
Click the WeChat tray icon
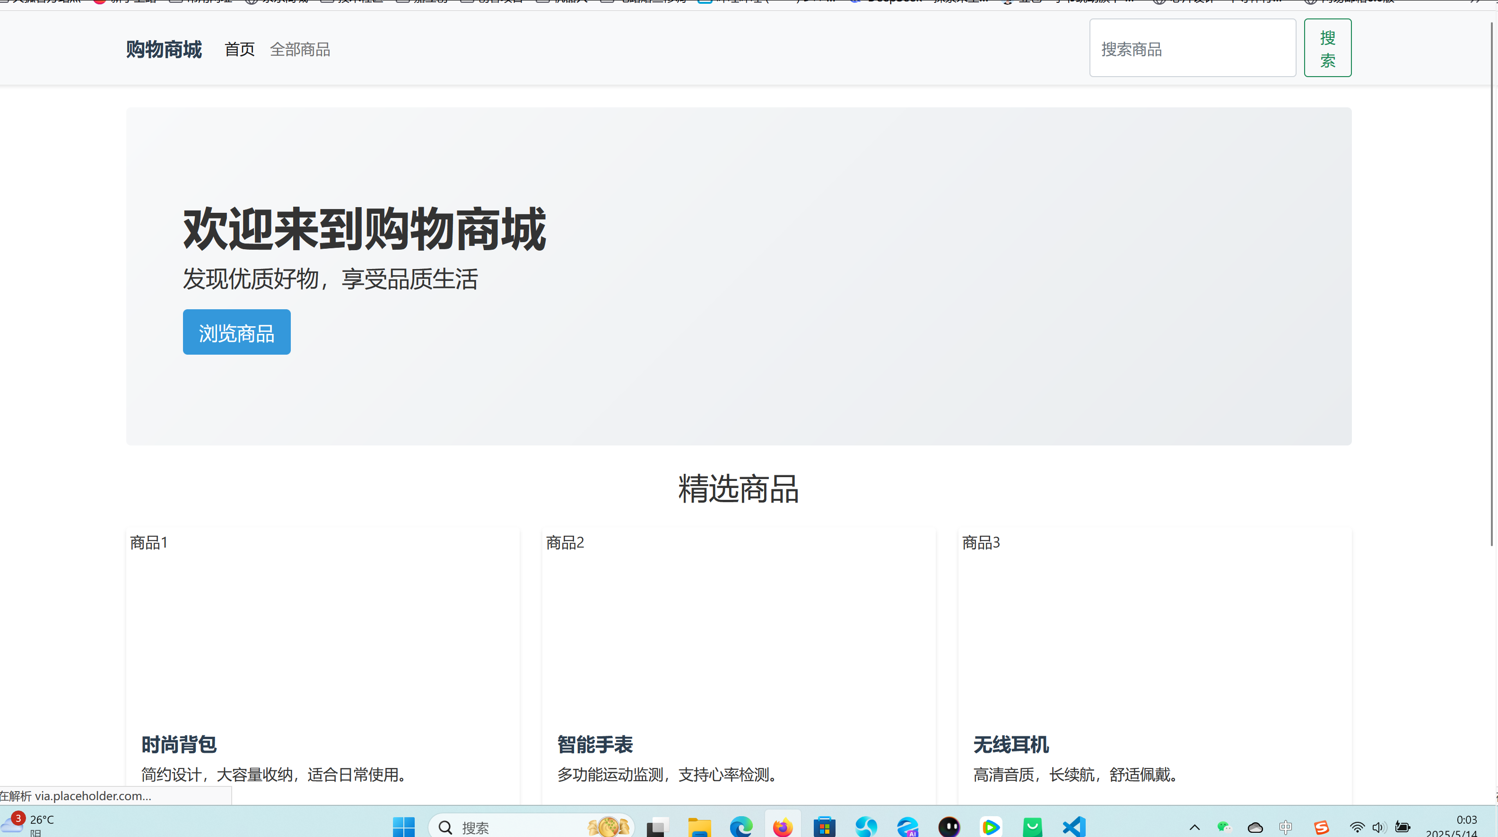click(x=1224, y=827)
